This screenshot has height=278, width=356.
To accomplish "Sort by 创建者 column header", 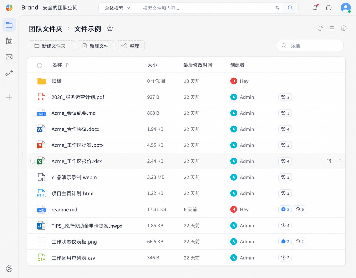I will tap(237, 65).
